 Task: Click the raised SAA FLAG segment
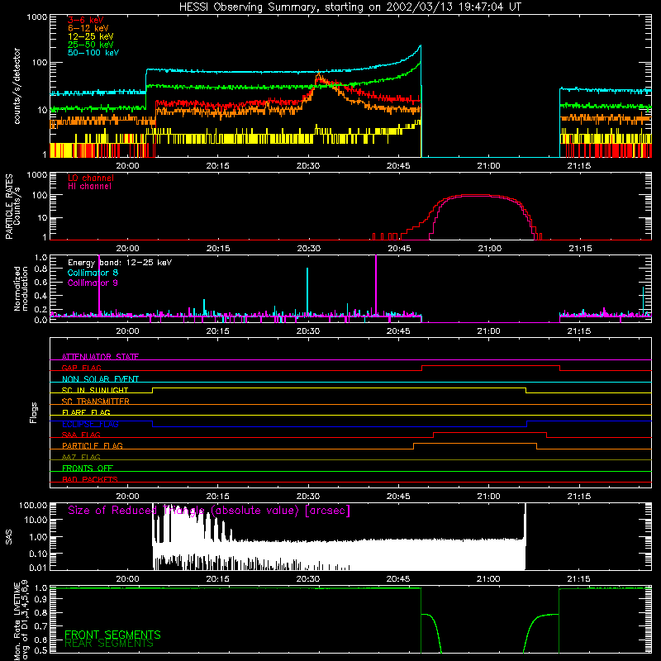pos(490,432)
